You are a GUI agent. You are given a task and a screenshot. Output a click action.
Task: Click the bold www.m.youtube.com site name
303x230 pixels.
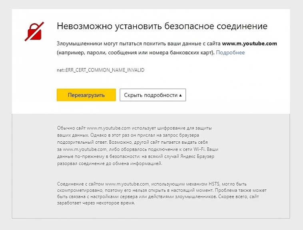click(x=249, y=44)
